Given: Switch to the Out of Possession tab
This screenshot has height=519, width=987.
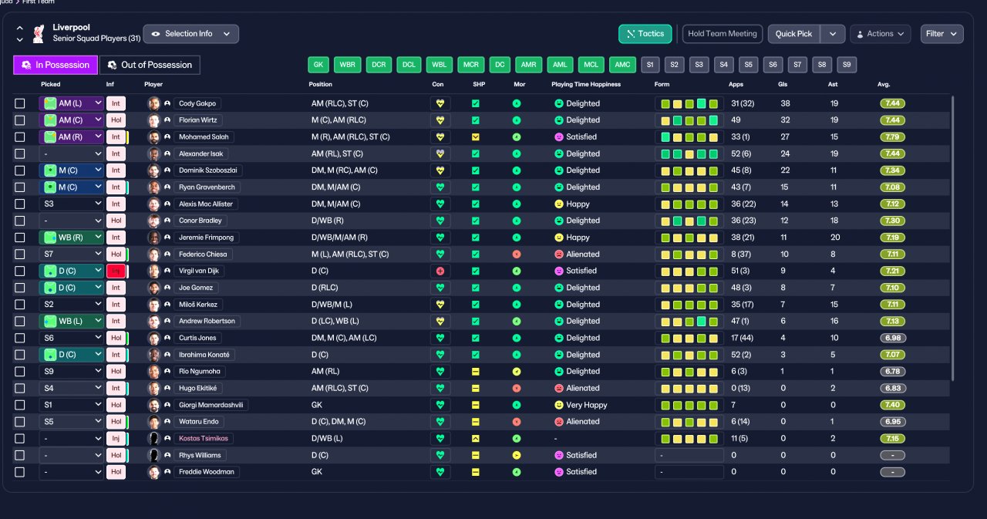Looking at the screenshot, I should pyautogui.click(x=150, y=65).
